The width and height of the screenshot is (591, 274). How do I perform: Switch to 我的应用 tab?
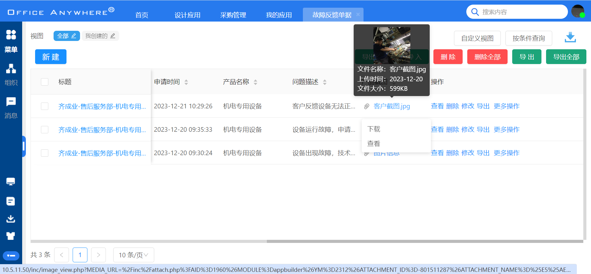click(279, 15)
